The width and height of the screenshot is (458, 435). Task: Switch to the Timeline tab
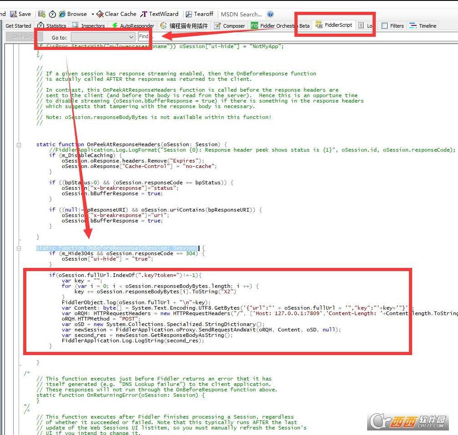(x=423, y=26)
